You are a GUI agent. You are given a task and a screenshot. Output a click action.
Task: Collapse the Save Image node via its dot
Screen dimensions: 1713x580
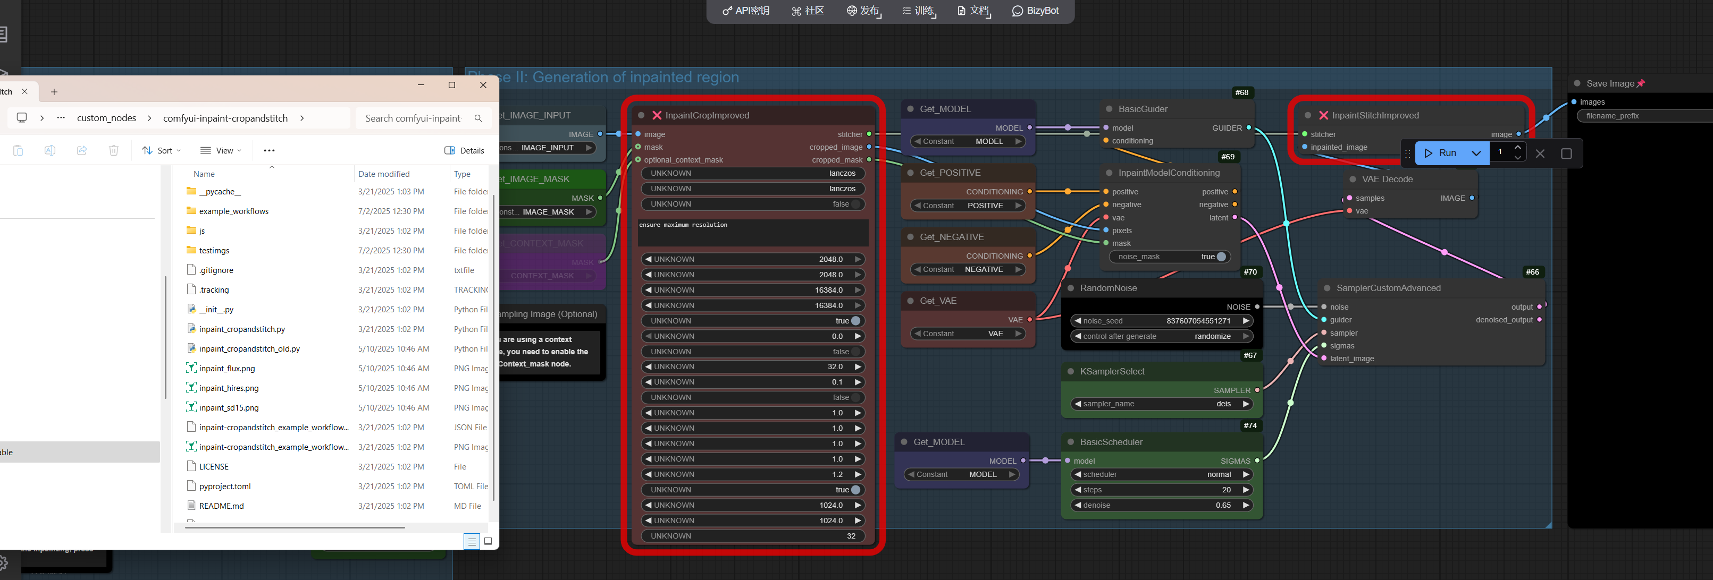pyautogui.click(x=1577, y=83)
